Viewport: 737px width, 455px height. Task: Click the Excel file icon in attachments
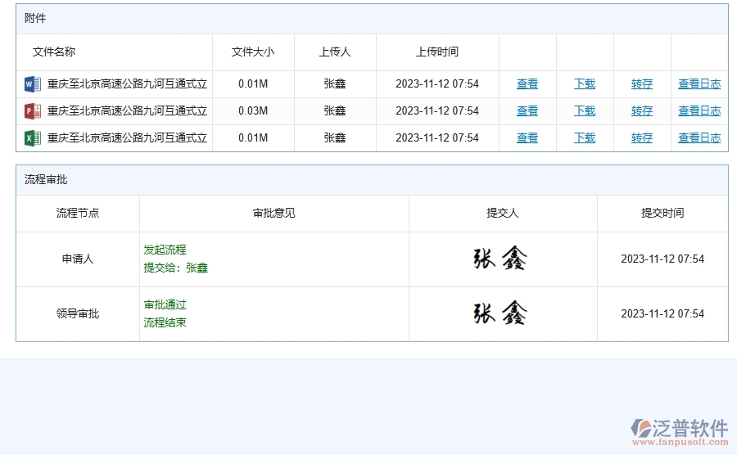coord(33,138)
